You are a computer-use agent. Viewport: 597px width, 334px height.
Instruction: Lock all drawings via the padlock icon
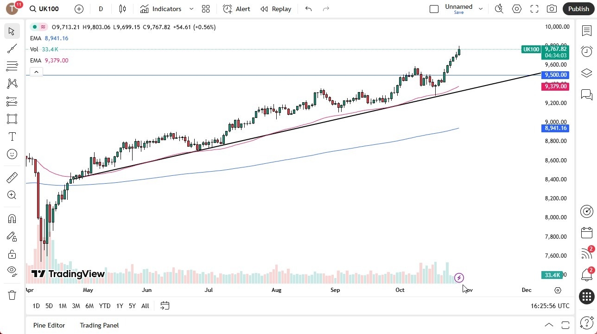(12, 254)
